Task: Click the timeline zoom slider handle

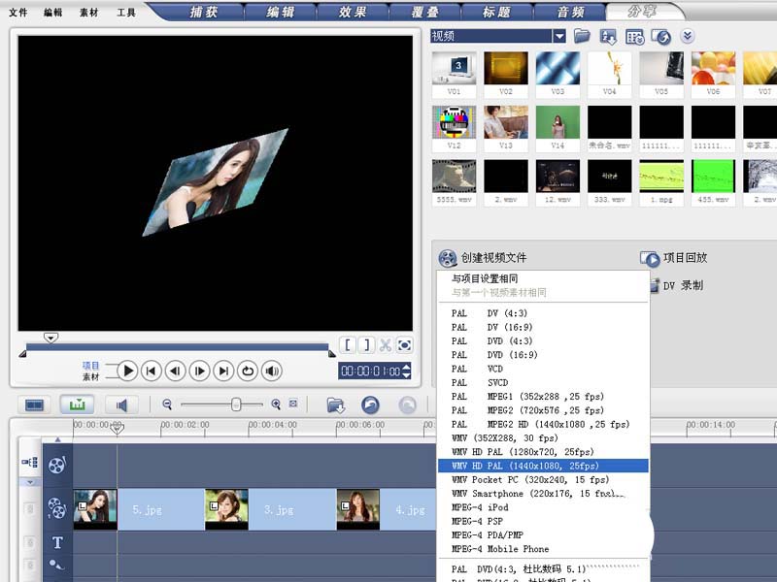Action: click(x=236, y=404)
